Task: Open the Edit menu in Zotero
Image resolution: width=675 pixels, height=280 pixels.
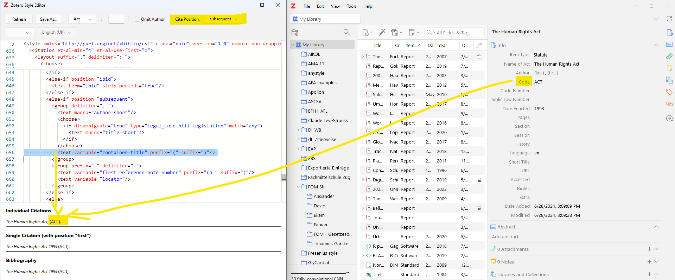Action: 320,6
